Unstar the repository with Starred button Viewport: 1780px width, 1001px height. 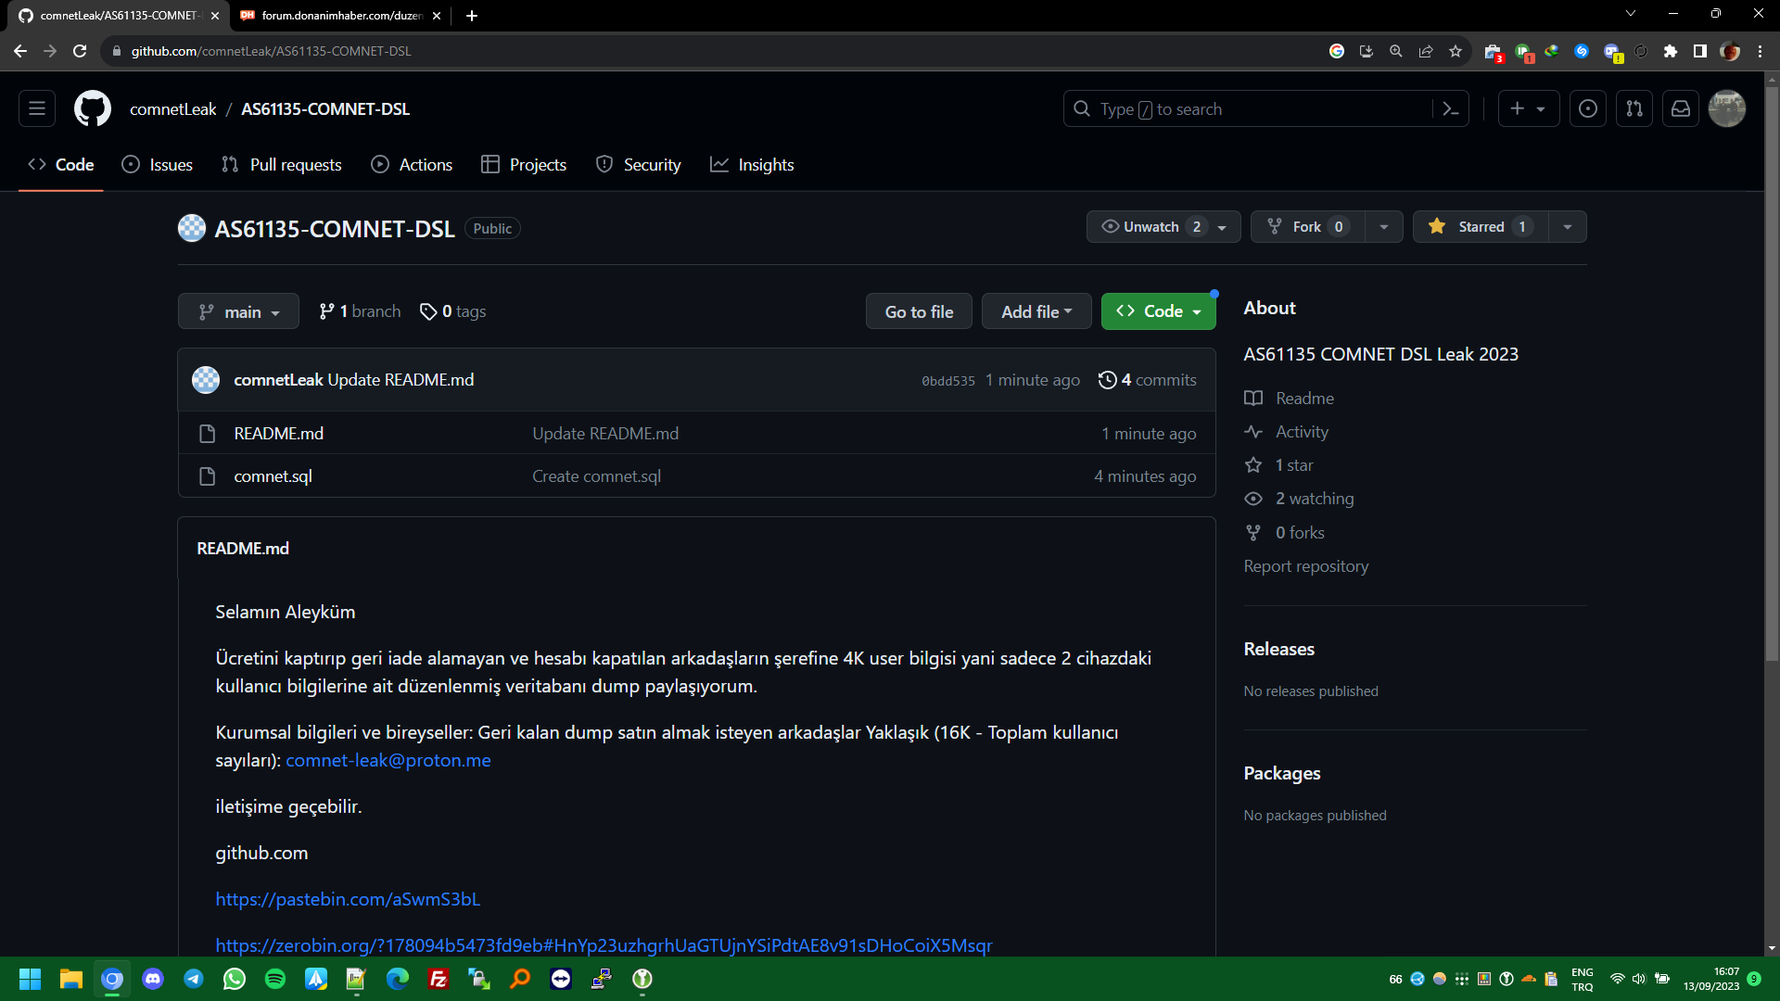pos(1481,227)
